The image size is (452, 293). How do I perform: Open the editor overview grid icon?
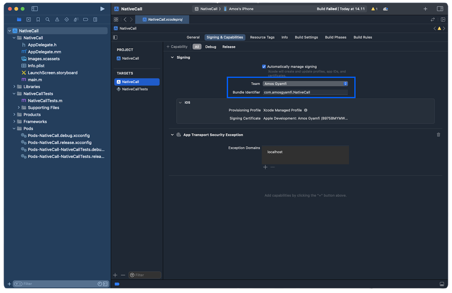116,19
